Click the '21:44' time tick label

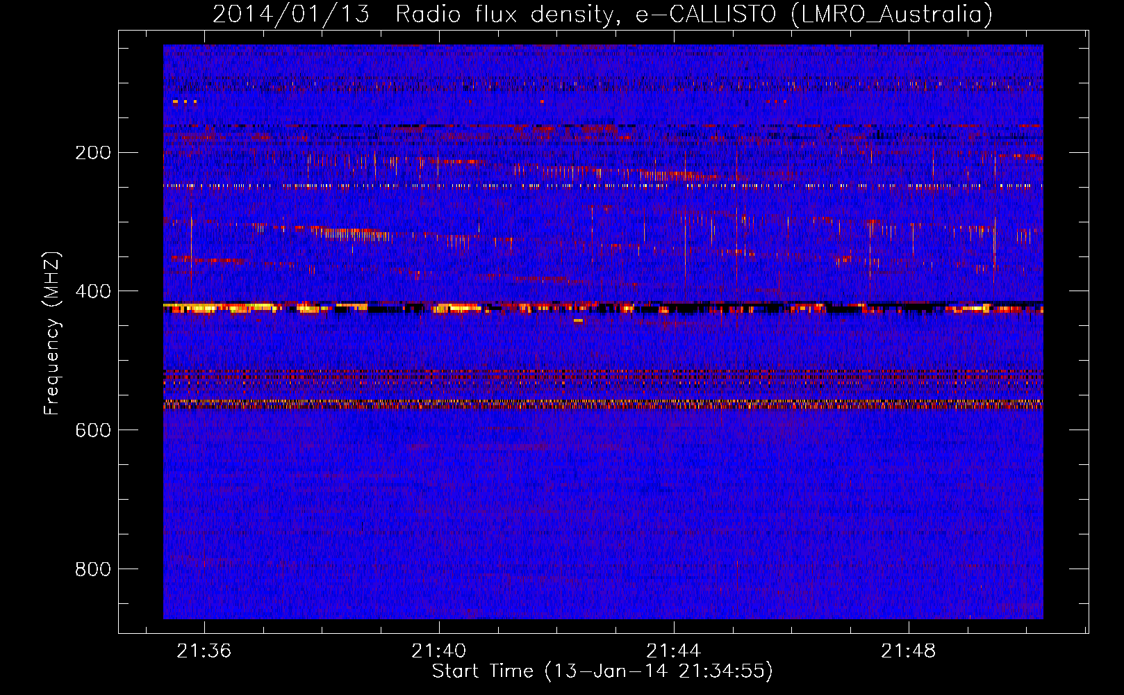(x=673, y=651)
